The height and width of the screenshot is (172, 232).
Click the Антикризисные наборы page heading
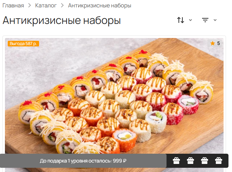point(62,20)
